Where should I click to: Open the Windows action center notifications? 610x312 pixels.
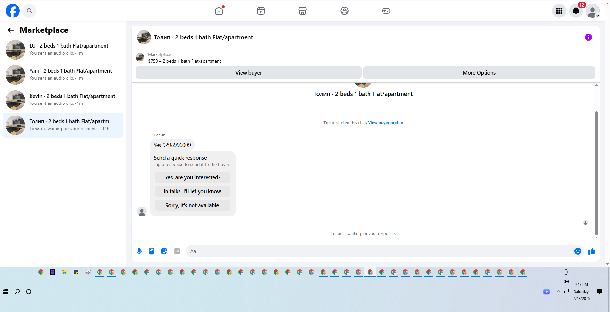tap(600, 292)
